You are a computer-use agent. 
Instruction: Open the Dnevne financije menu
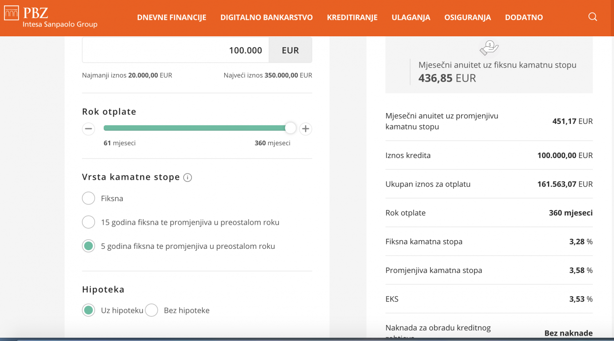pos(171,18)
